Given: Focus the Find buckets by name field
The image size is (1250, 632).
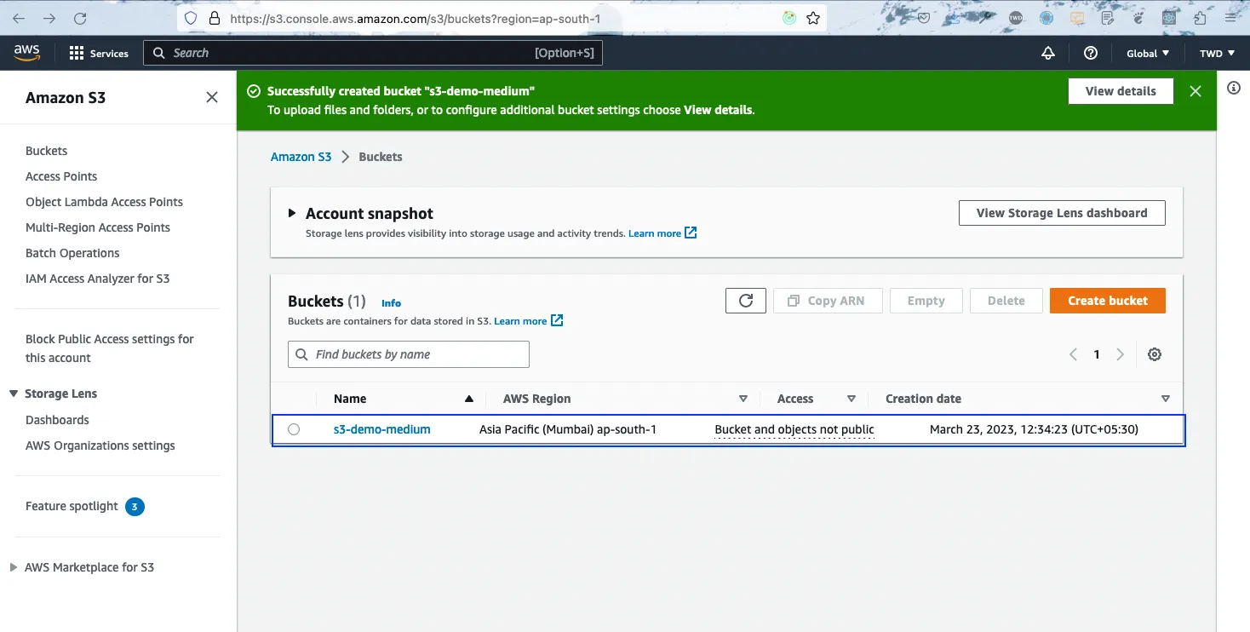Looking at the screenshot, I should click(x=409, y=354).
